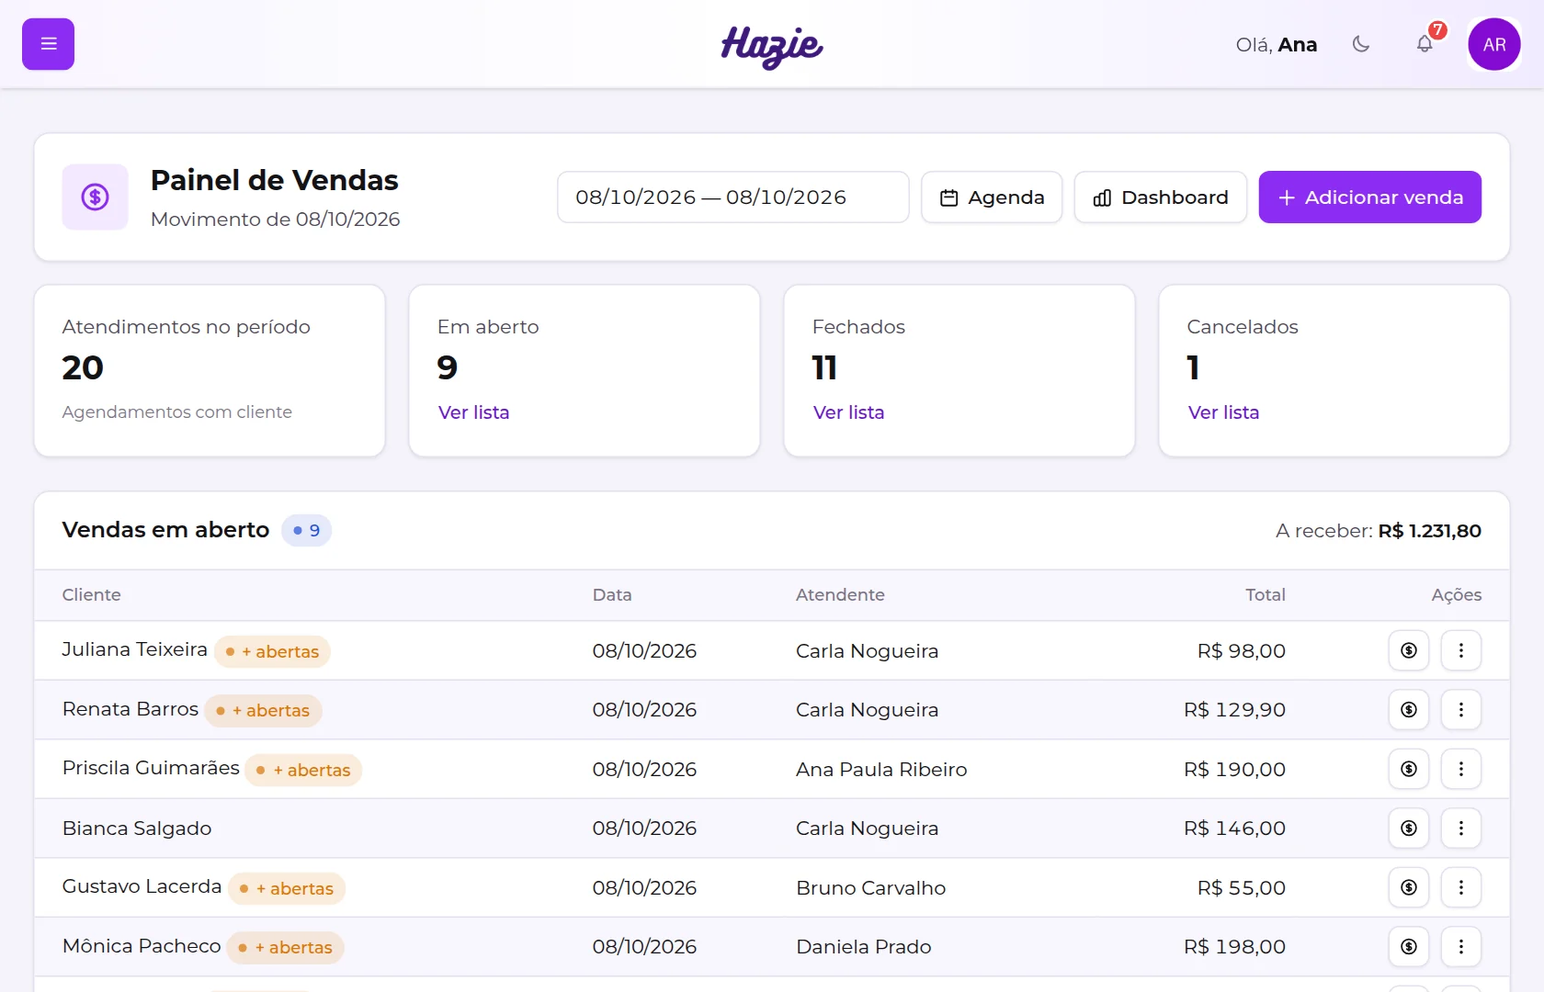
Task: Click attendant Bruno Carvalho
Action: [870, 887]
